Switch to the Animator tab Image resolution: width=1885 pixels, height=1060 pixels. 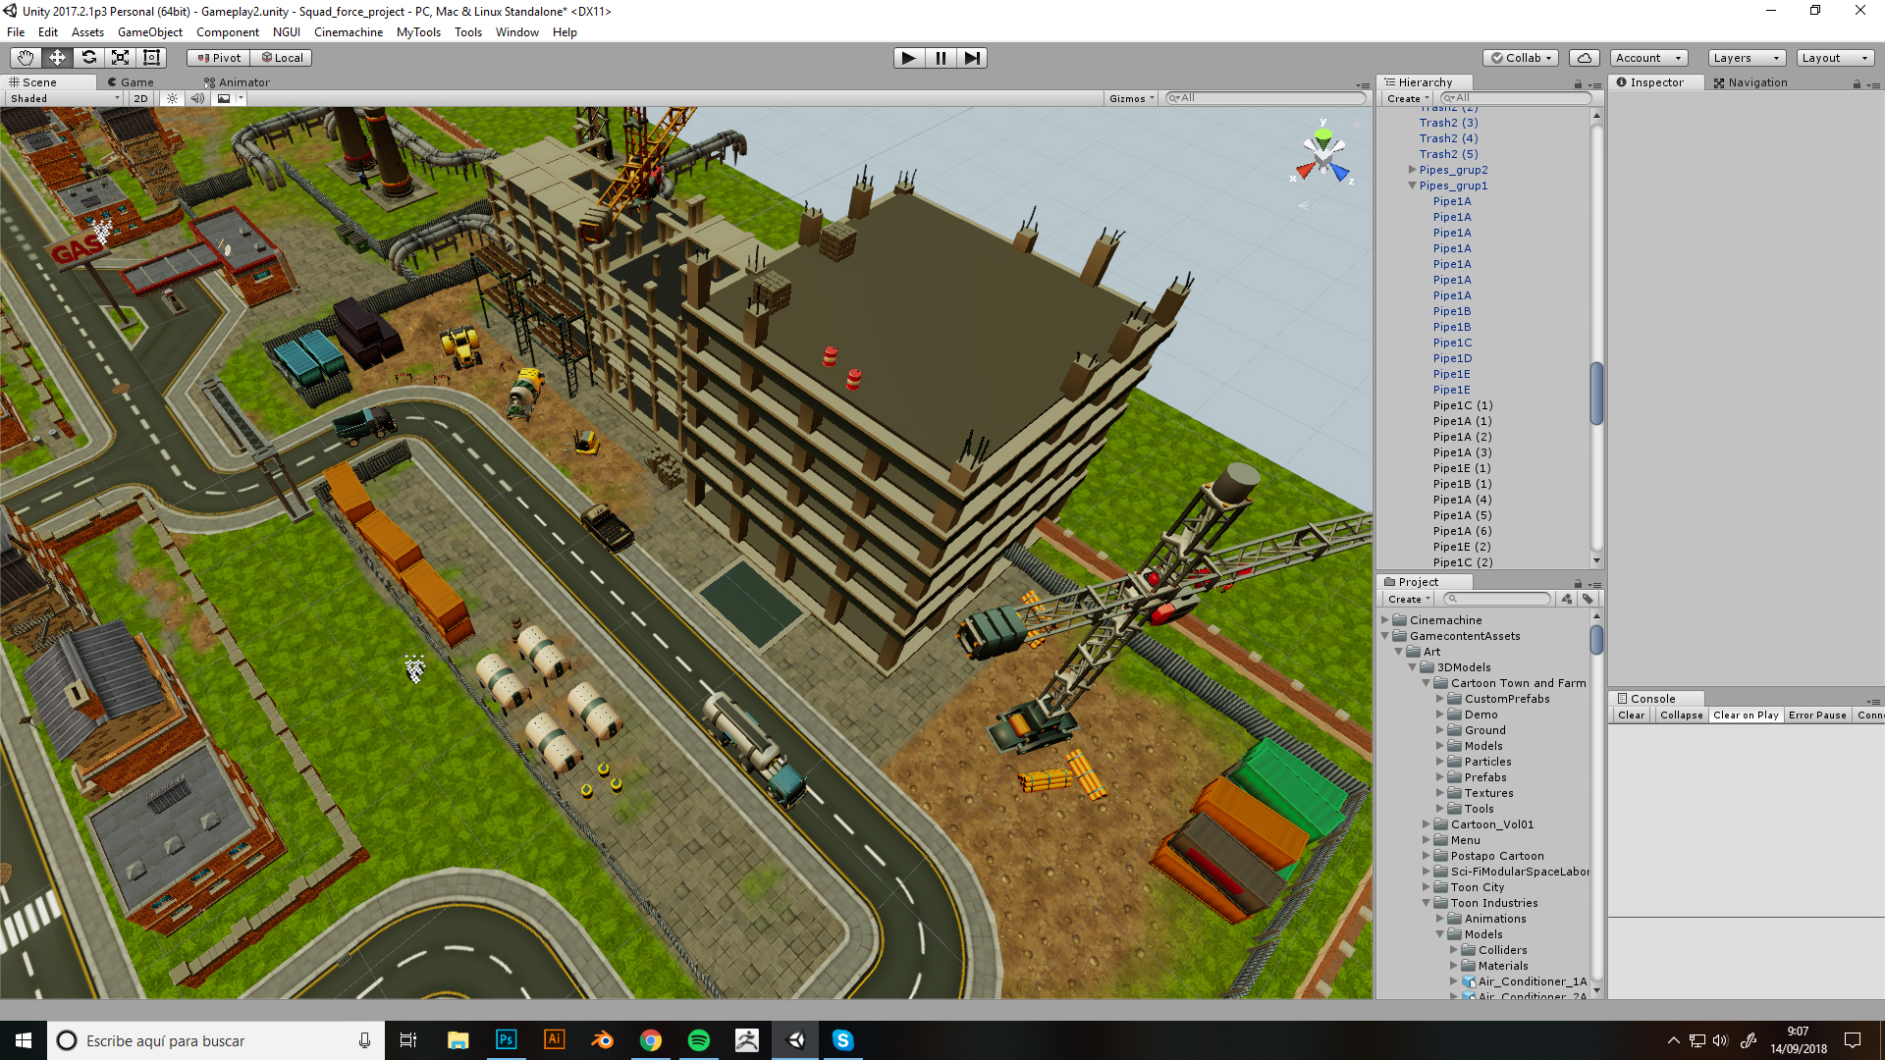coord(237,82)
